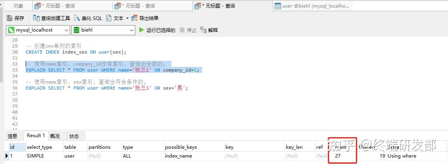Click line number 40 in the gutter
This screenshot has height=164, width=448.
coord(15,112)
